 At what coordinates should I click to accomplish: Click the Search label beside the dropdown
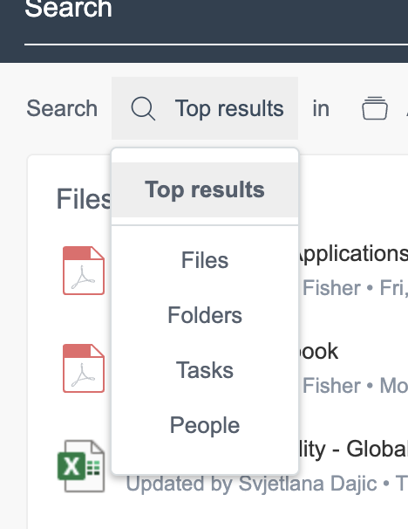62,108
